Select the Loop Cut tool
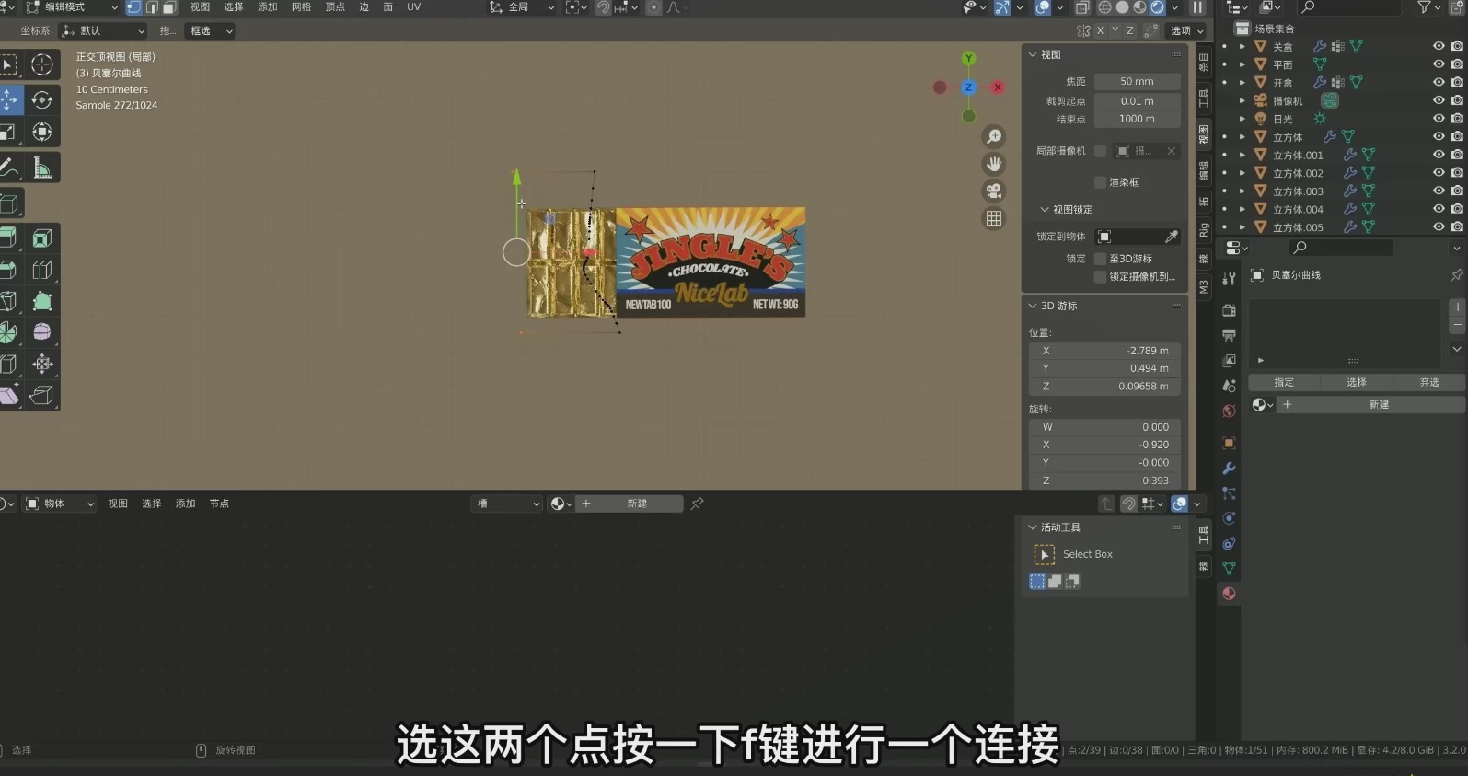The image size is (1468, 776). pos(42,270)
